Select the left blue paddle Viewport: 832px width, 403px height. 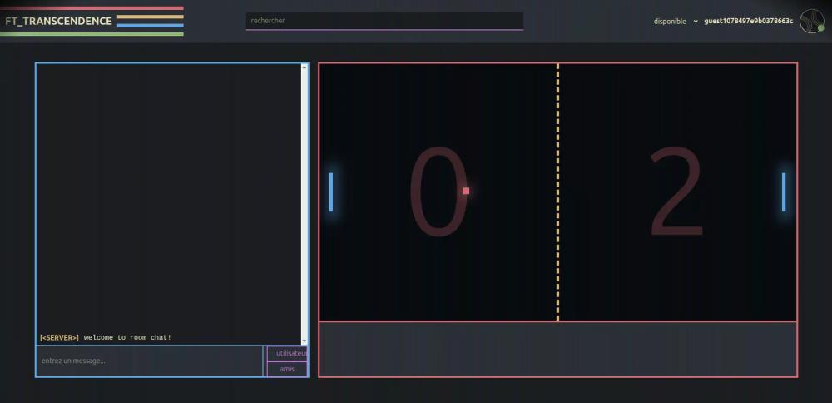click(331, 192)
